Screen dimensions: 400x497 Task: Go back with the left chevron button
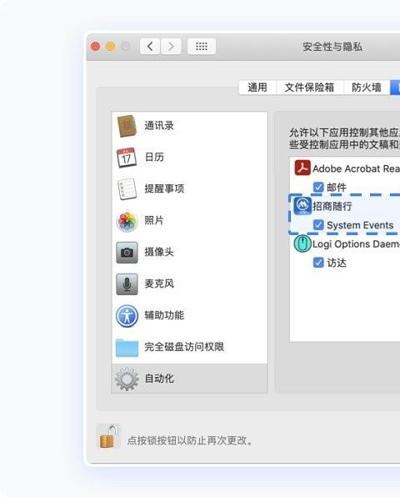(150, 47)
